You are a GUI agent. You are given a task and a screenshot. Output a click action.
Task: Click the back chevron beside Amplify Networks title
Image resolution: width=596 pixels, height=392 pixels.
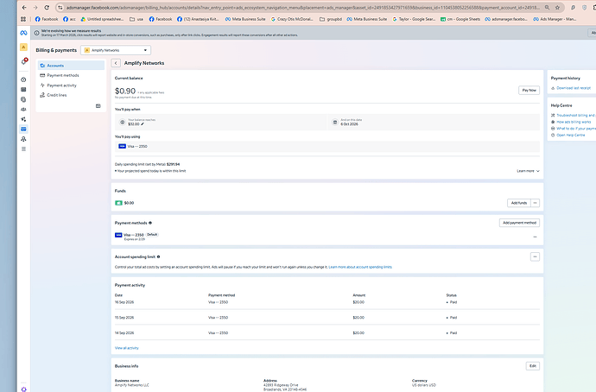[x=116, y=63]
